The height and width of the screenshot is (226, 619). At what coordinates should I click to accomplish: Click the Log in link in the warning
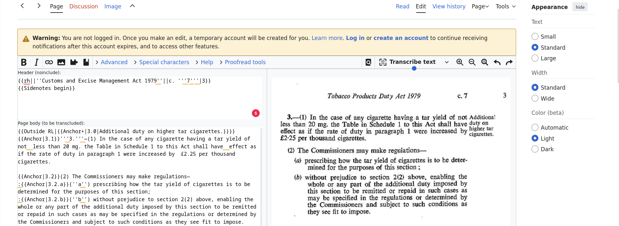(x=355, y=38)
